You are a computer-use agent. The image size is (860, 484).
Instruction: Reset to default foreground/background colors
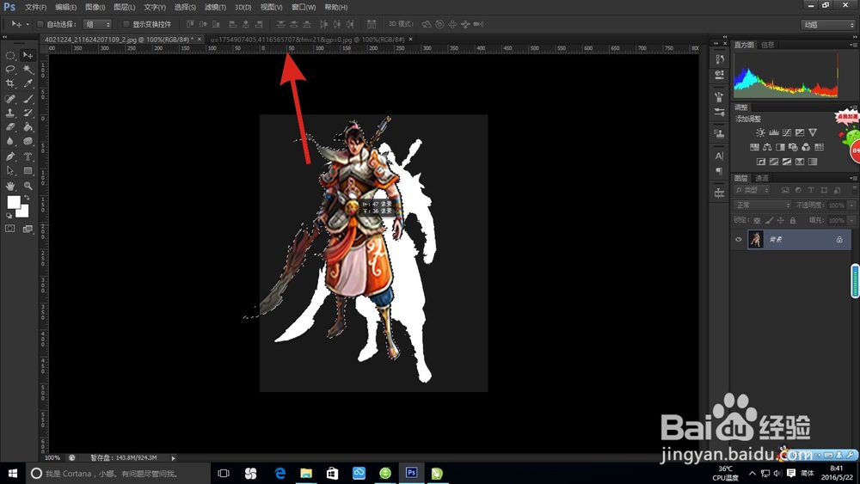point(9,216)
